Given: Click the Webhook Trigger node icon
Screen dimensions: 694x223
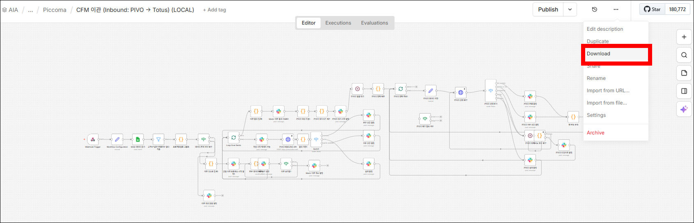Looking at the screenshot, I should click(93, 139).
